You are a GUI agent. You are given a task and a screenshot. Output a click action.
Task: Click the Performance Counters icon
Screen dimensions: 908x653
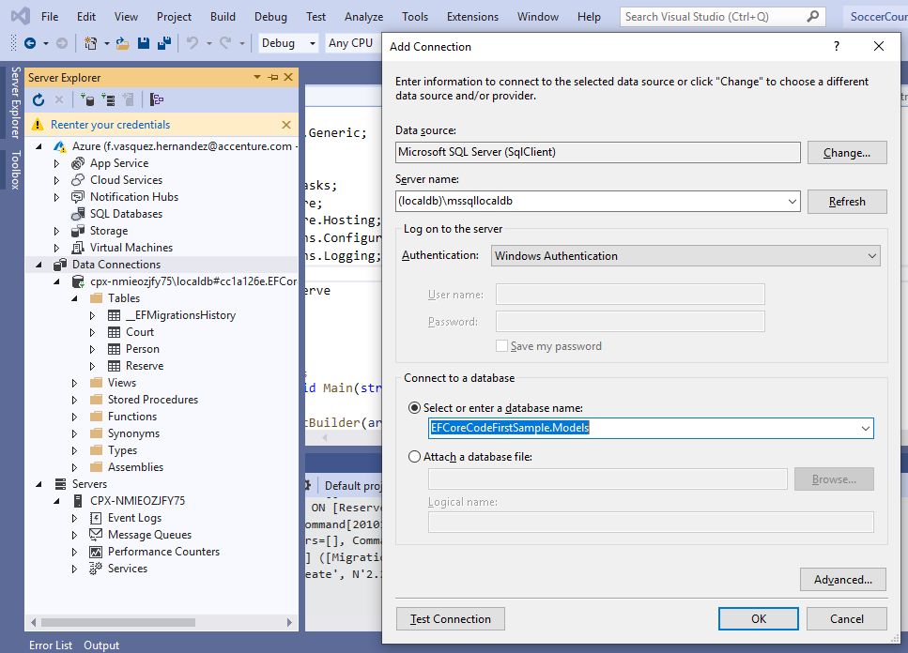(x=96, y=552)
